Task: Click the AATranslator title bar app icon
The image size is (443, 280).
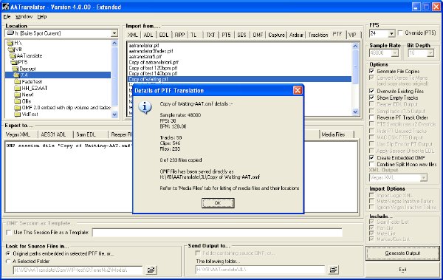Action: pyautogui.click(x=5, y=6)
